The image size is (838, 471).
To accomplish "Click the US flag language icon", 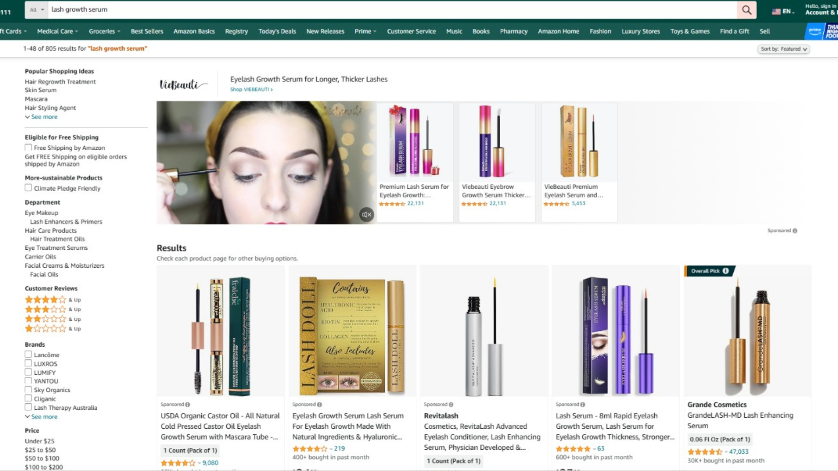I will tap(776, 12).
